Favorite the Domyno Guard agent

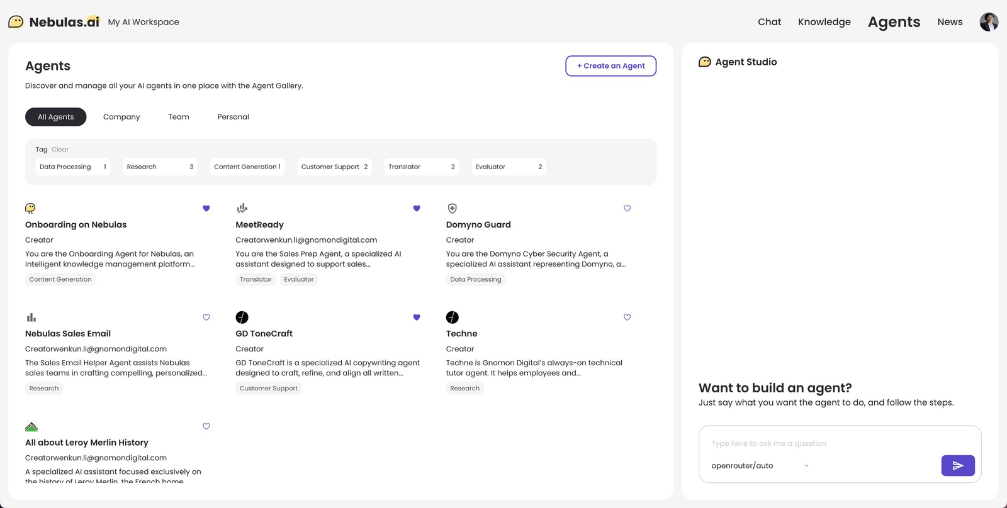pos(627,208)
